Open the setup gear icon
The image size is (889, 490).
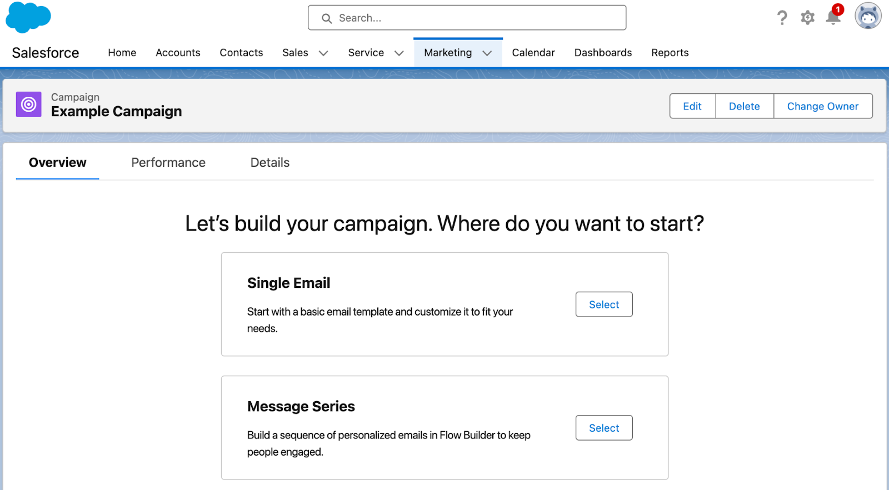[807, 18]
